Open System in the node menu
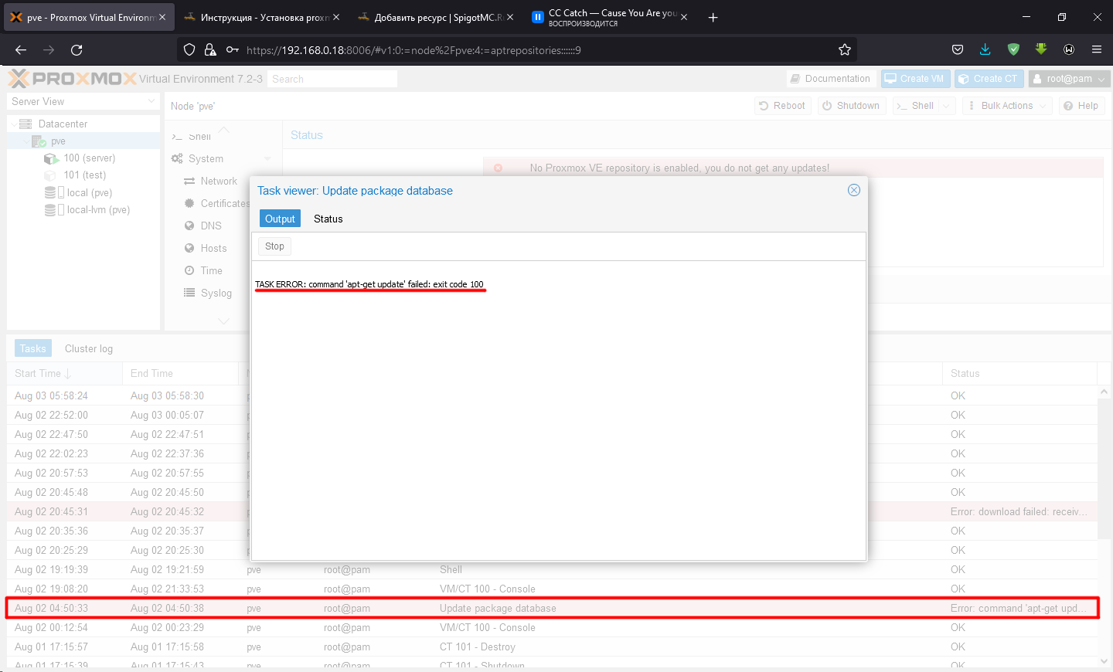This screenshot has width=1113, height=672. [206, 158]
